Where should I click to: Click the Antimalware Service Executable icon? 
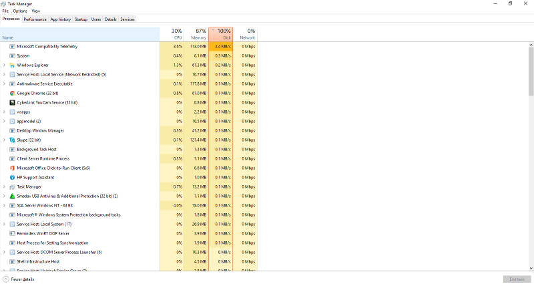coord(12,84)
